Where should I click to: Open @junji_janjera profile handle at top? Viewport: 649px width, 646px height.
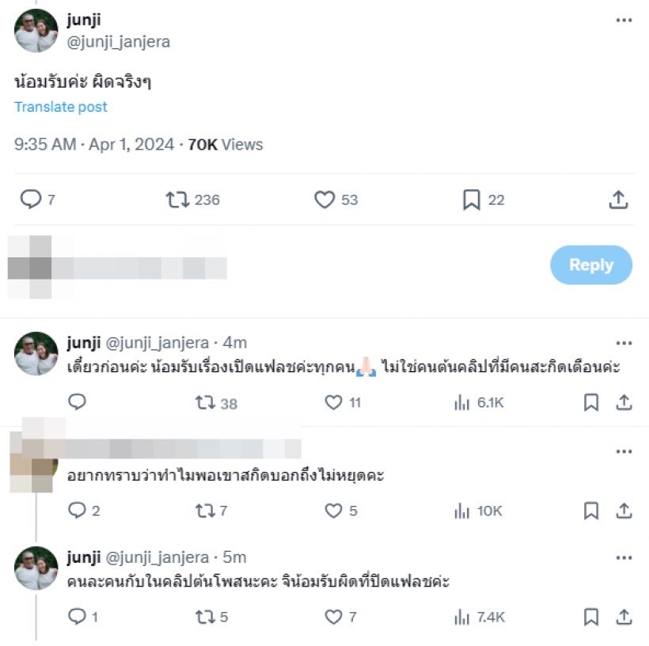(x=119, y=42)
